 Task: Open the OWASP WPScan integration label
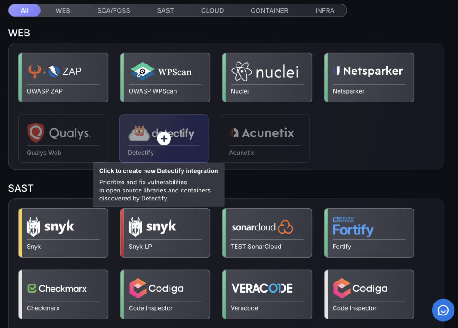(153, 91)
